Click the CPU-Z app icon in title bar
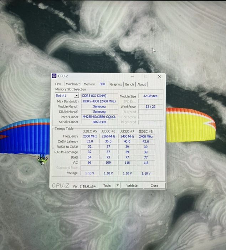This screenshot has height=250, width=226. (54, 76)
